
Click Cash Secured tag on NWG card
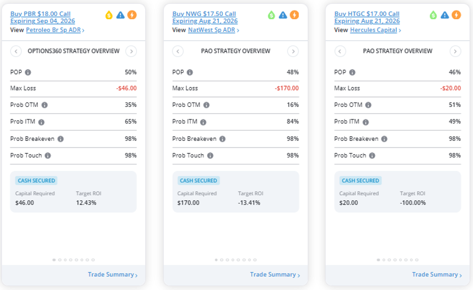pyautogui.click(x=199, y=180)
